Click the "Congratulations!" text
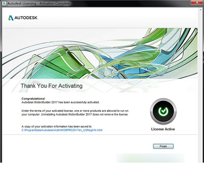204x169 pixels. pos(33,98)
